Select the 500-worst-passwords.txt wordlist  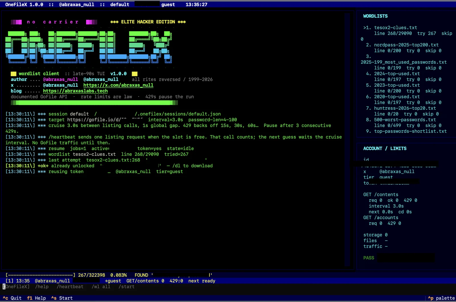pos(405,120)
